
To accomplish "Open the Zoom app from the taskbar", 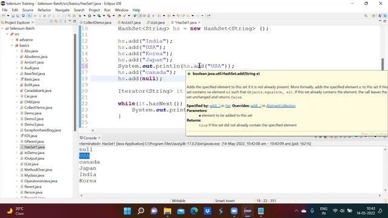I will click(x=234, y=211).
